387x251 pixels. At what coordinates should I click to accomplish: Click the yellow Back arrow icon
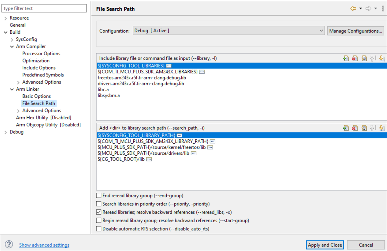click(353, 9)
